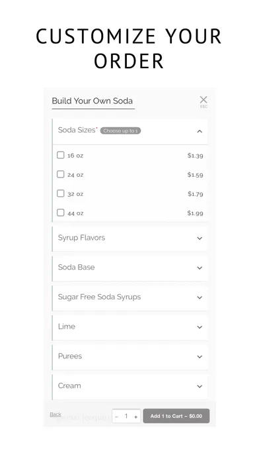
Task: Click Add 1 to Cart button
Action: pos(176,416)
